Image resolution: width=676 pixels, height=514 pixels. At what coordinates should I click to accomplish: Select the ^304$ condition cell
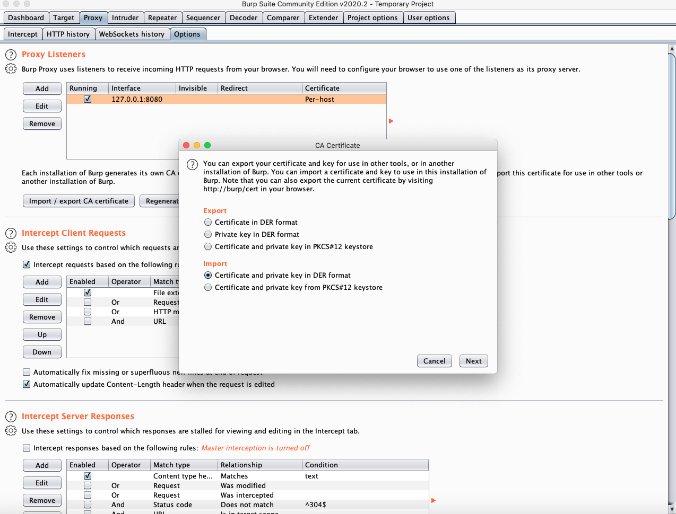[366, 504]
